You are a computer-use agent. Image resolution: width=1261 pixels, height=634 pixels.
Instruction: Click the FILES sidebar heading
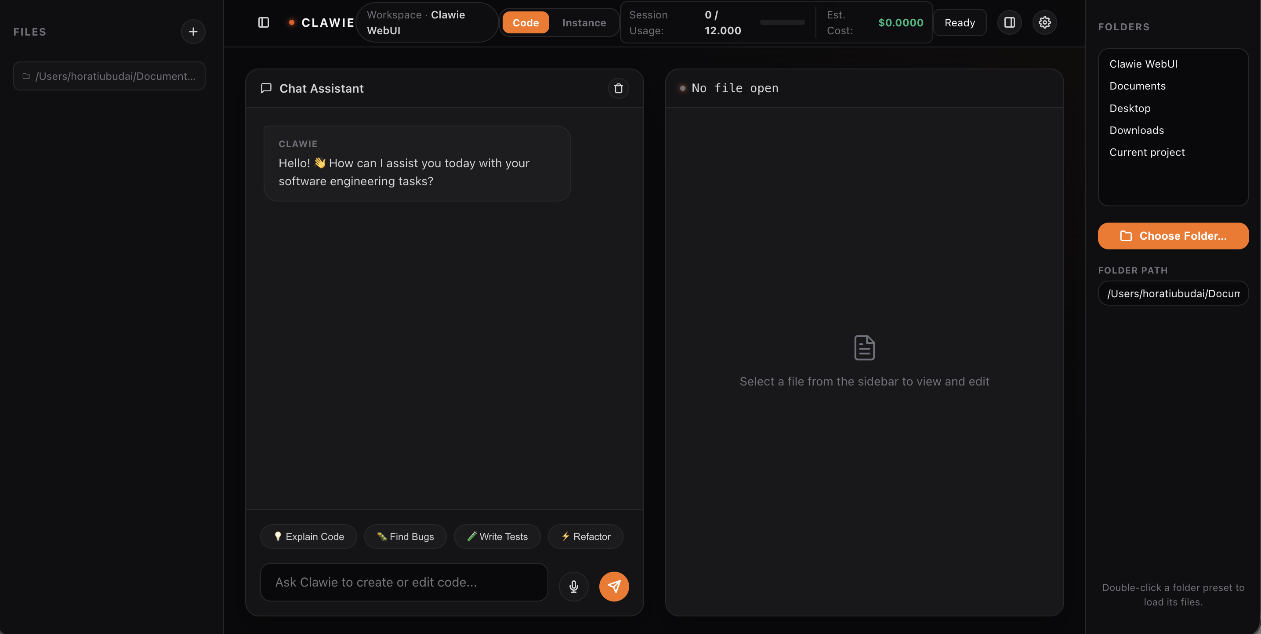pos(30,32)
